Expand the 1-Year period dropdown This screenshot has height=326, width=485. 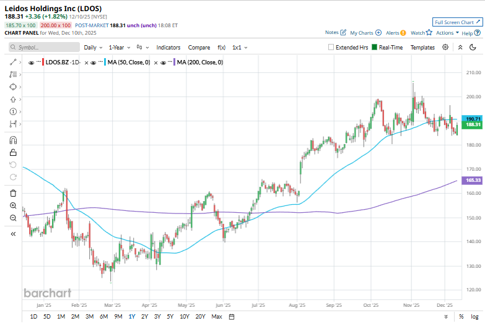point(119,47)
